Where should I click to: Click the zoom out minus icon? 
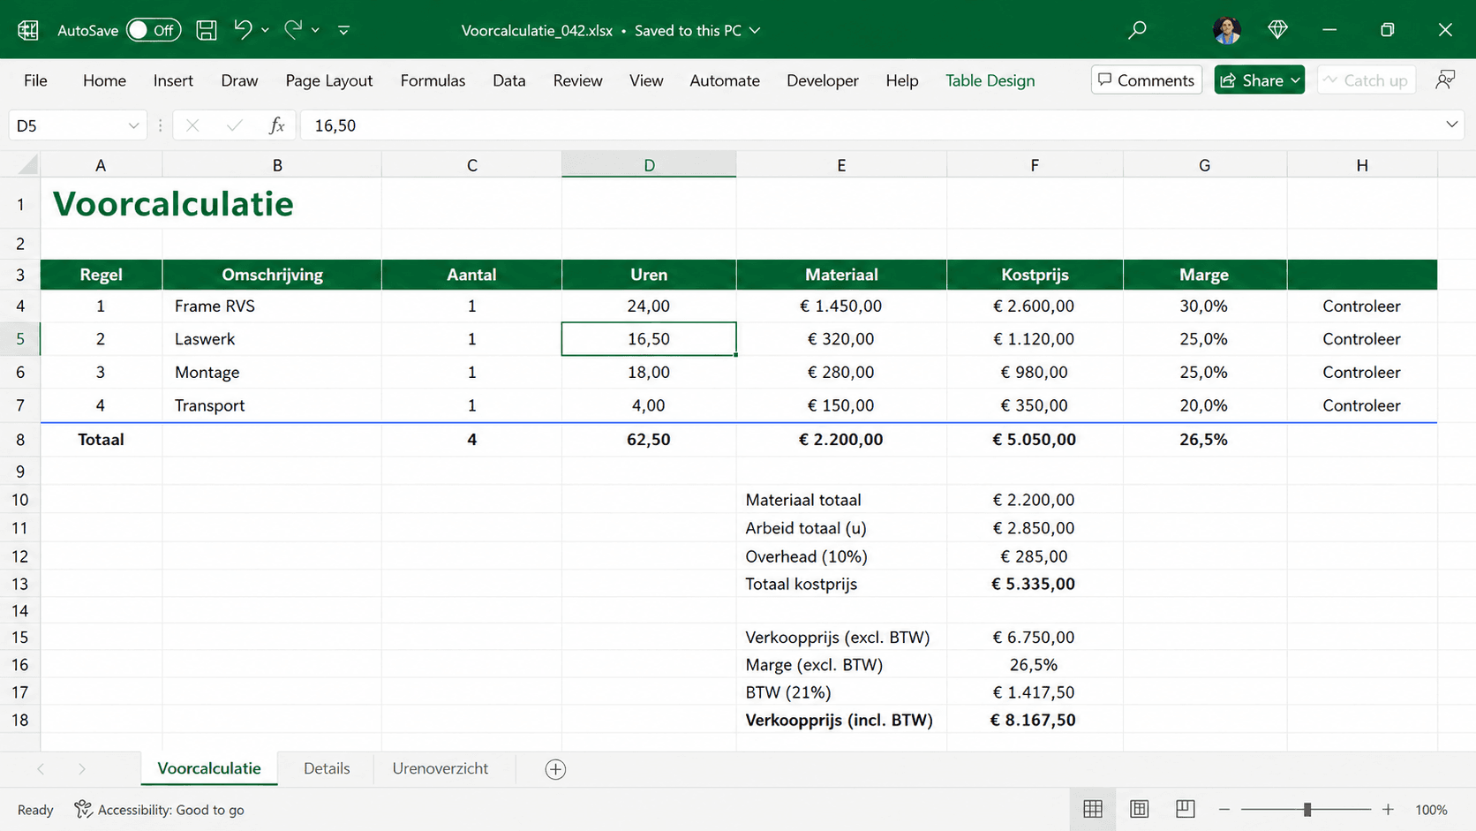tap(1224, 810)
